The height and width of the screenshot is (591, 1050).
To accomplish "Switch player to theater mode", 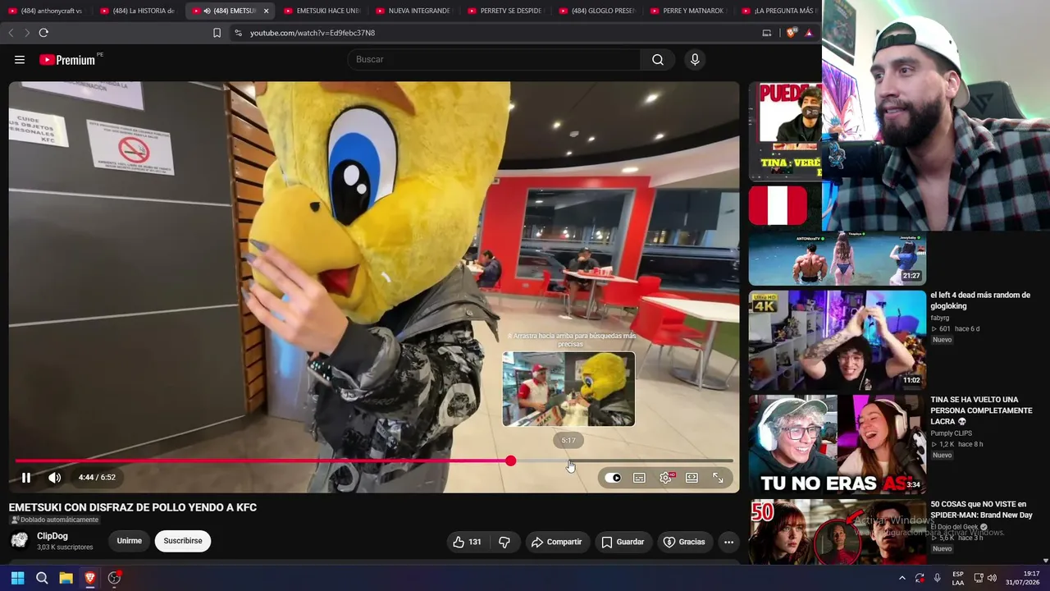I will coord(692,478).
